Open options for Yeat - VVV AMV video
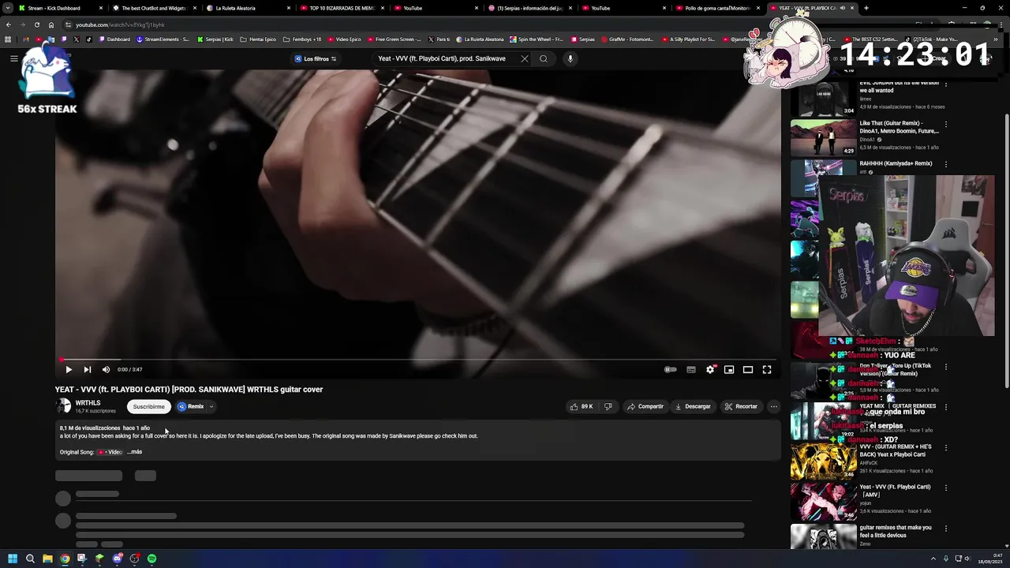 [946, 488]
